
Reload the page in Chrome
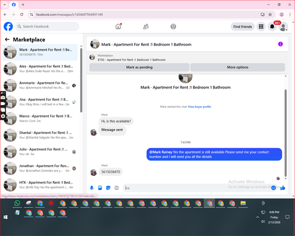pos(22,14)
